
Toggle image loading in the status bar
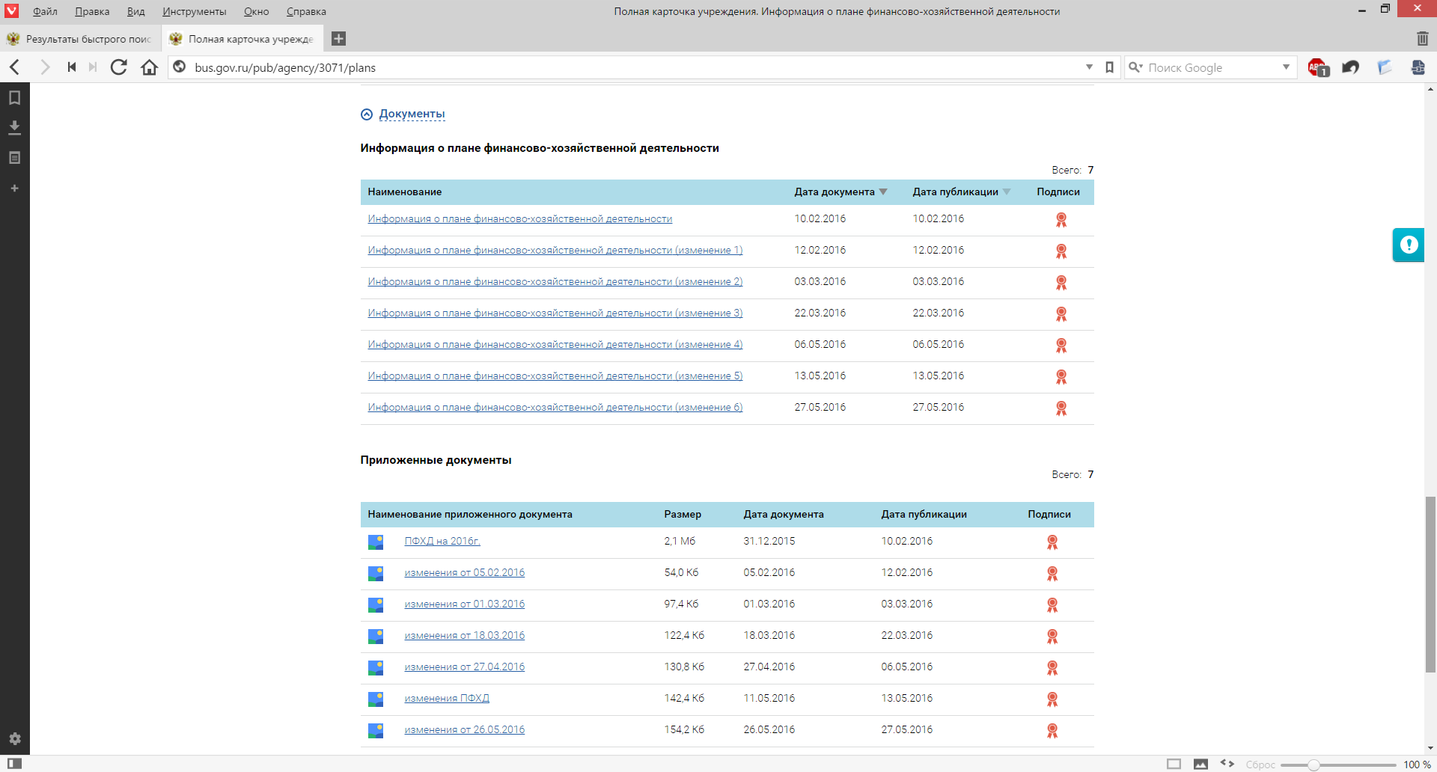tap(1200, 765)
